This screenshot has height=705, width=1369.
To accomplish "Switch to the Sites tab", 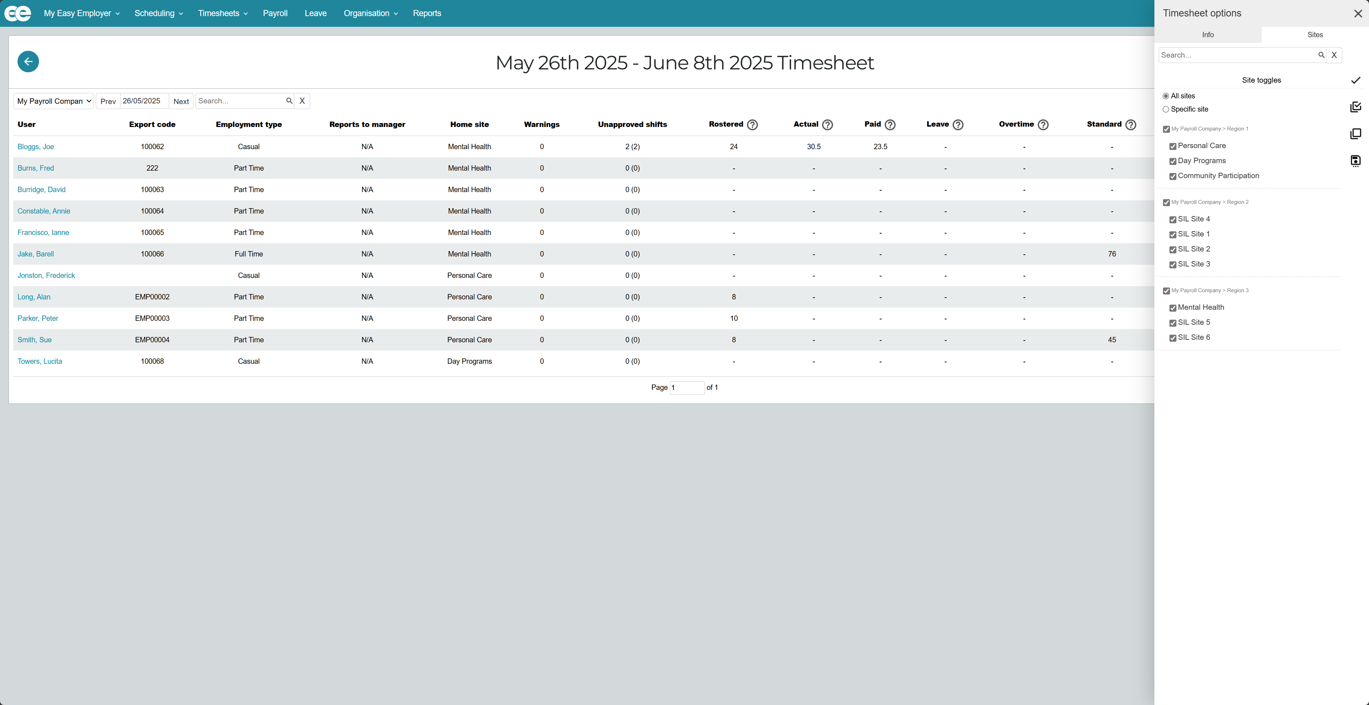I will (1315, 35).
